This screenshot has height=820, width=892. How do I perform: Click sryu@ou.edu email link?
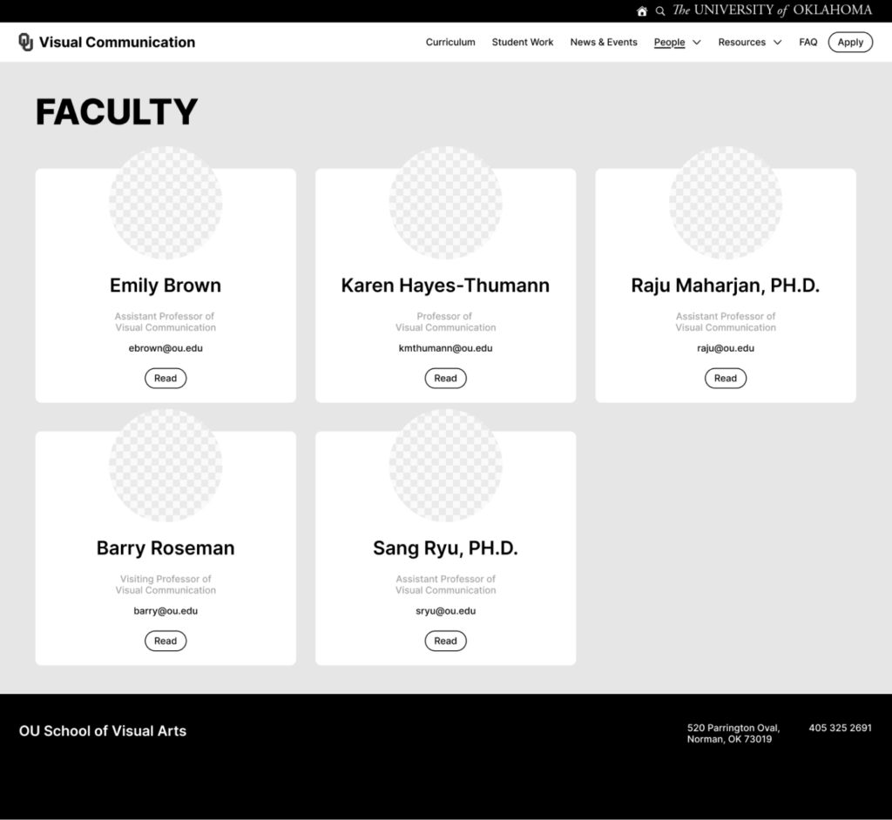click(445, 611)
